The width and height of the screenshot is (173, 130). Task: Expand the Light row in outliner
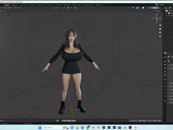pos(167,16)
